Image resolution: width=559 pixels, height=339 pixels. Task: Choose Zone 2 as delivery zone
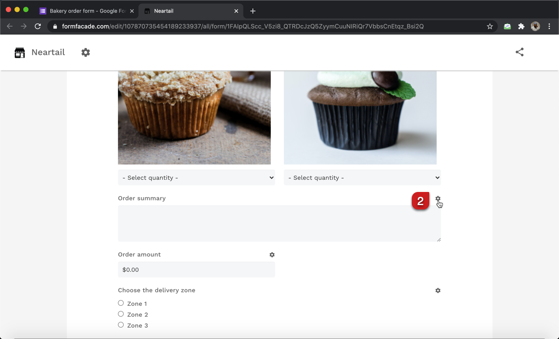pyautogui.click(x=121, y=314)
